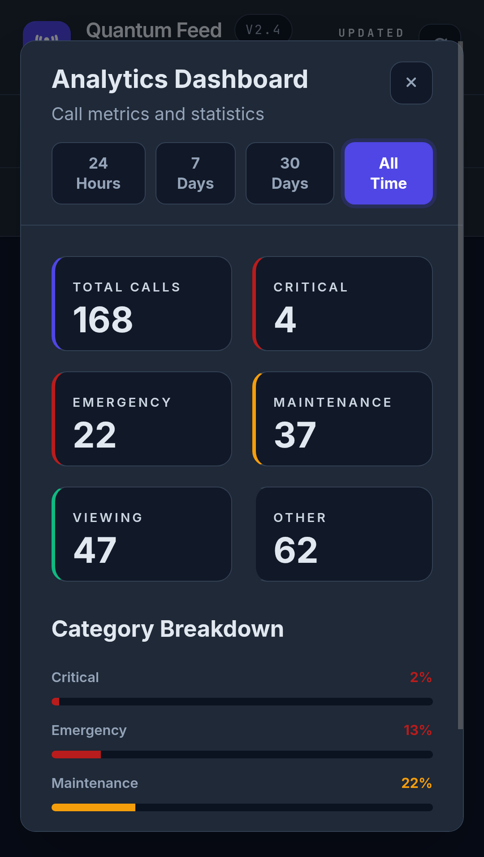
Task: Click the Category Breakdown heading
Action: (168, 629)
